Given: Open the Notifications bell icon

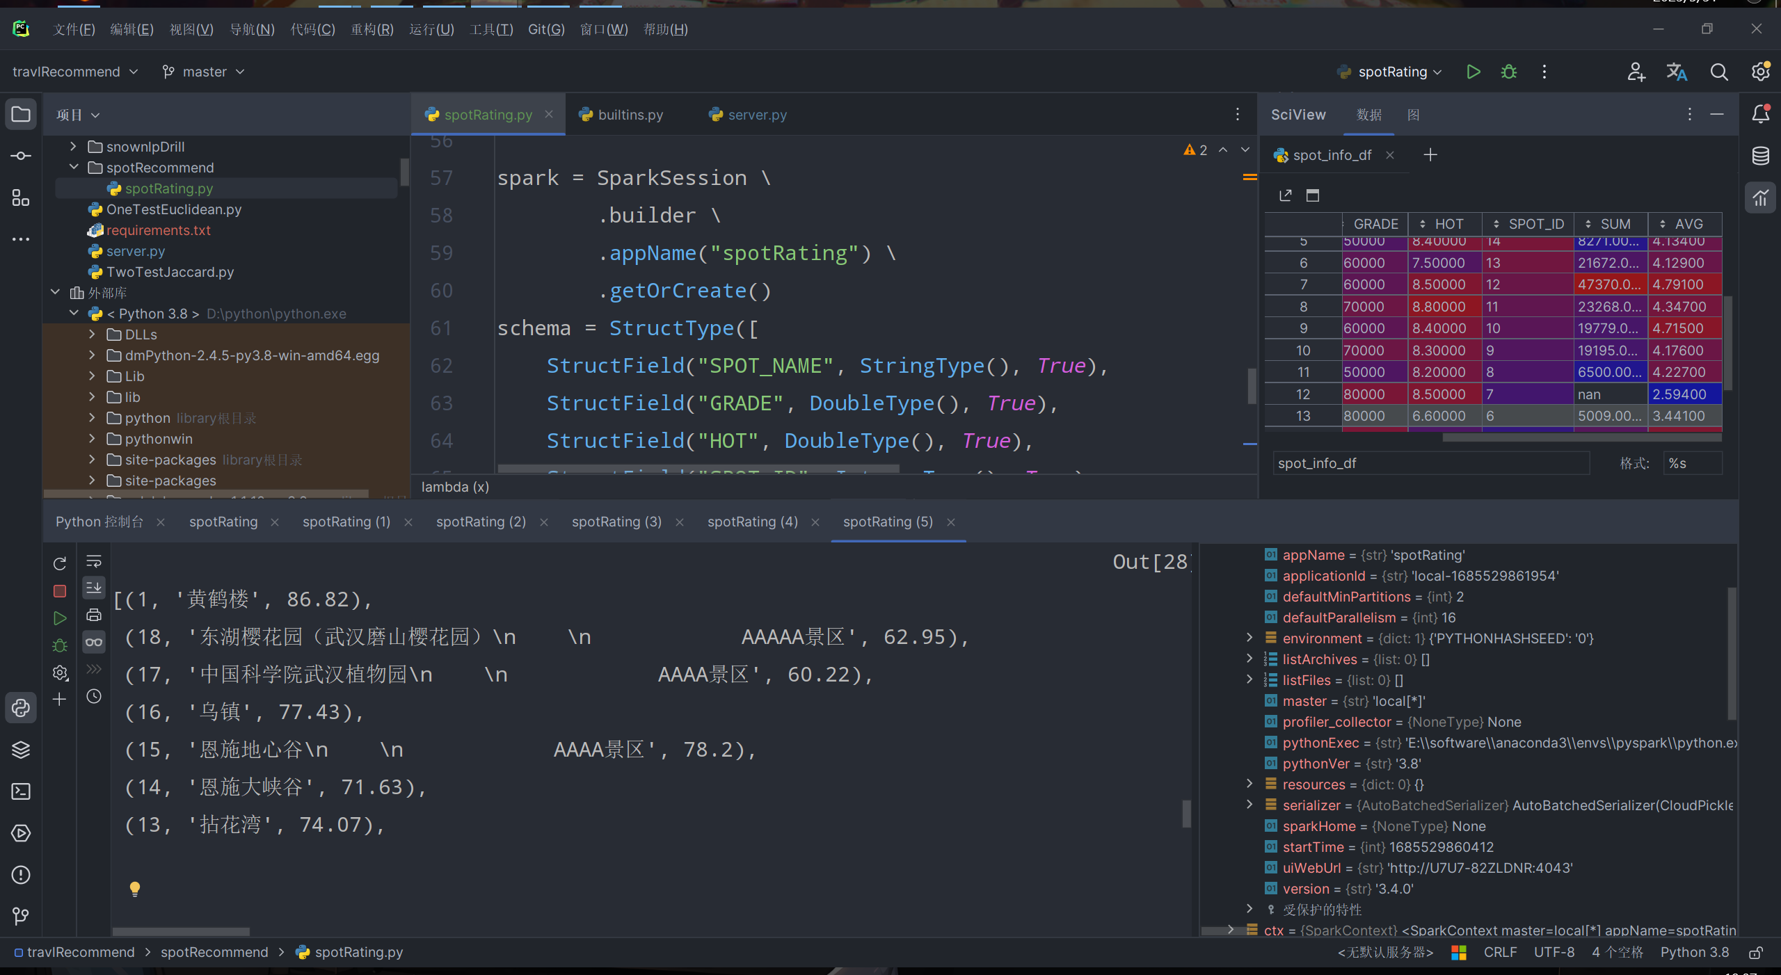Looking at the screenshot, I should click(x=1760, y=114).
